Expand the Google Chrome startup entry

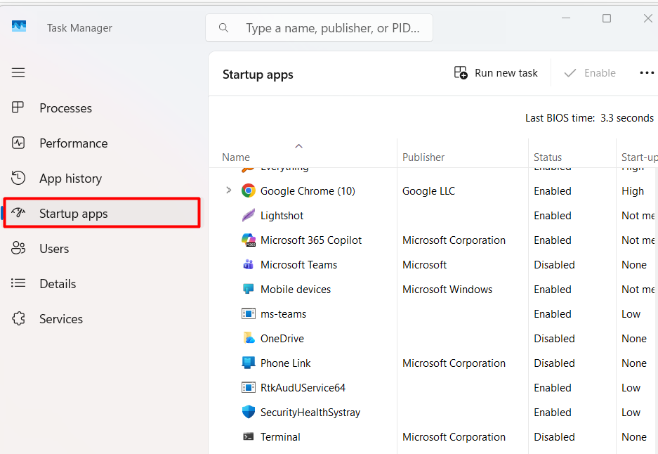[x=228, y=190]
